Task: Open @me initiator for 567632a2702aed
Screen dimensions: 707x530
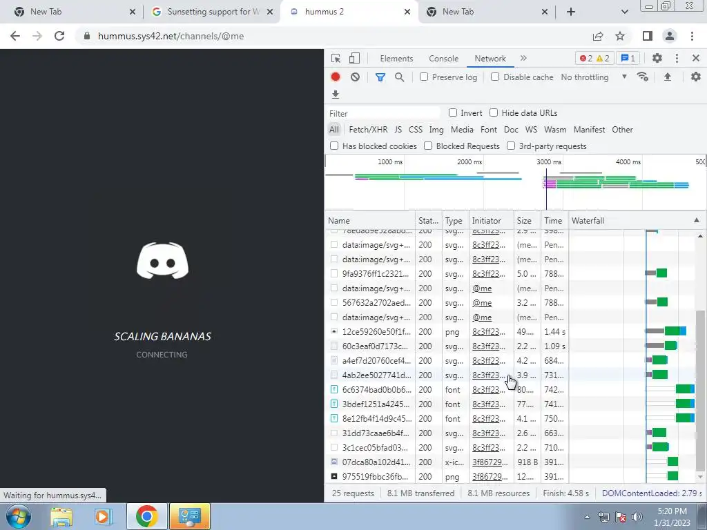Action: 482,303
